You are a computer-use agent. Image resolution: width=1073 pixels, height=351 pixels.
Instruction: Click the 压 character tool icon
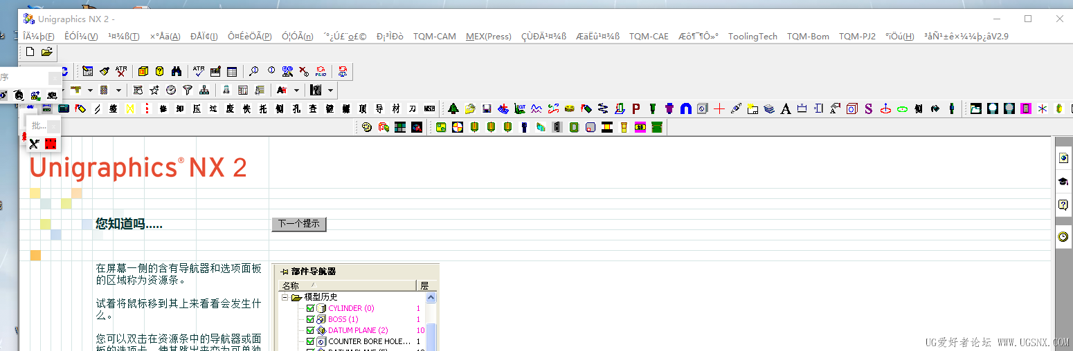[197, 108]
